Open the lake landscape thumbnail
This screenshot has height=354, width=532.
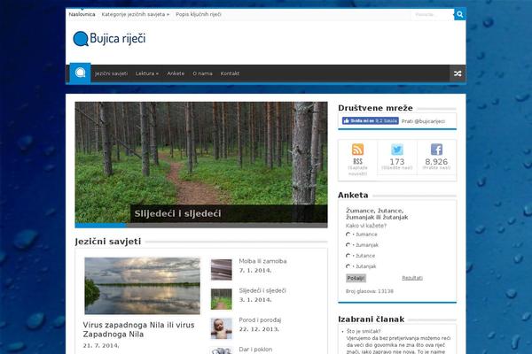tap(142, 286)
